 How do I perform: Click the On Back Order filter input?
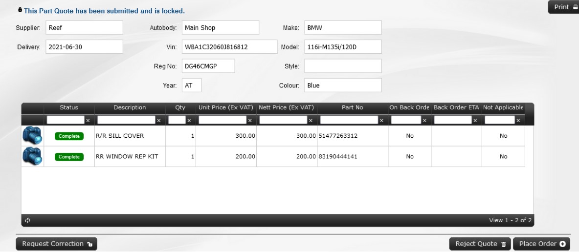click(x=406, y=120)
